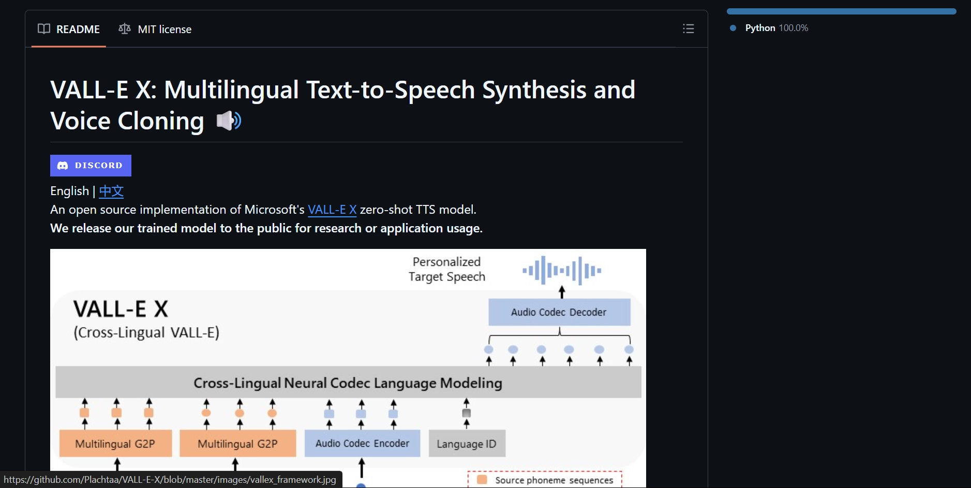
Task: Click the Python language label
Action: (760, 28)
